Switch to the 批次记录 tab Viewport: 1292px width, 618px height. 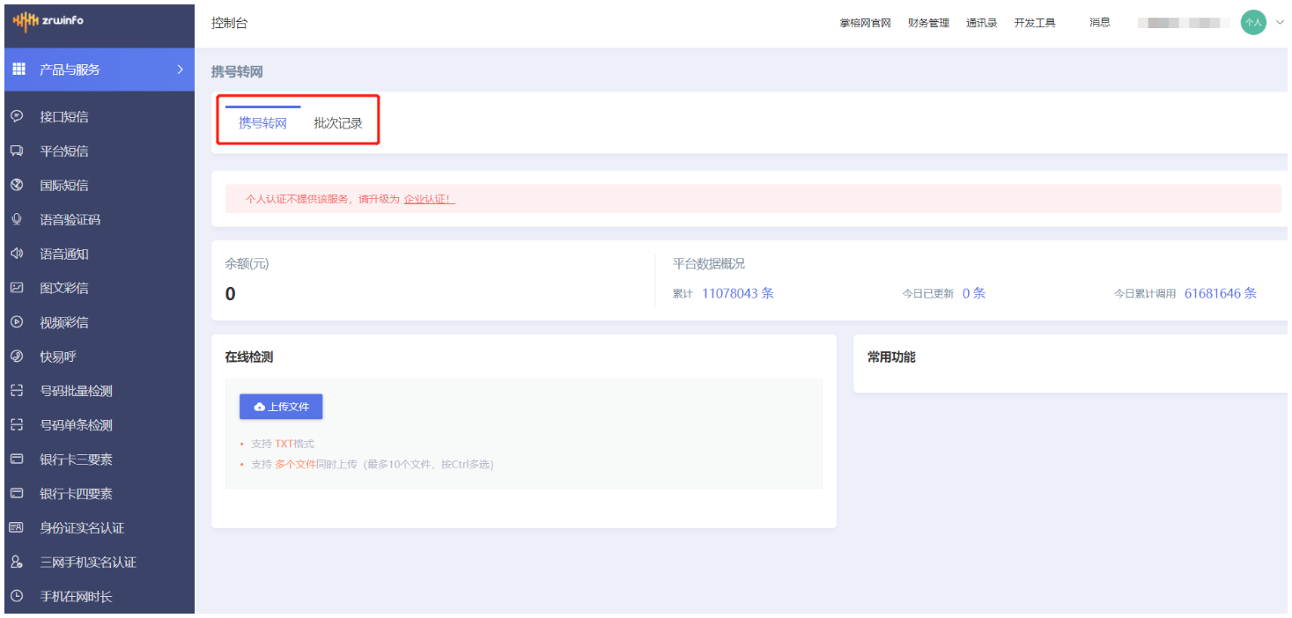click(338, 123)
